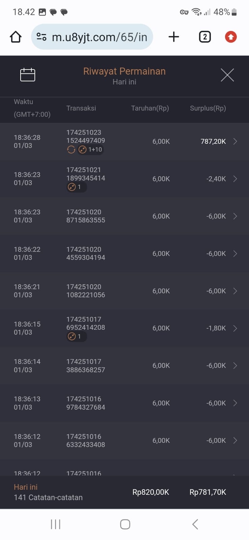Tap the red update arrow icon
Screen dimensions: 249x540
pyautogui.click(x=231, y=37)
